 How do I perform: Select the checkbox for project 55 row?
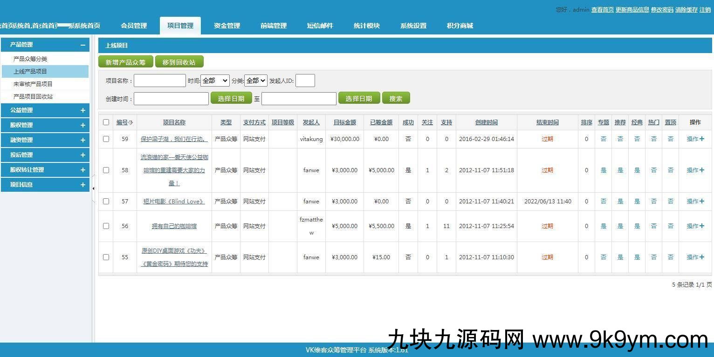pyautogui.click(x=106, y=257)
